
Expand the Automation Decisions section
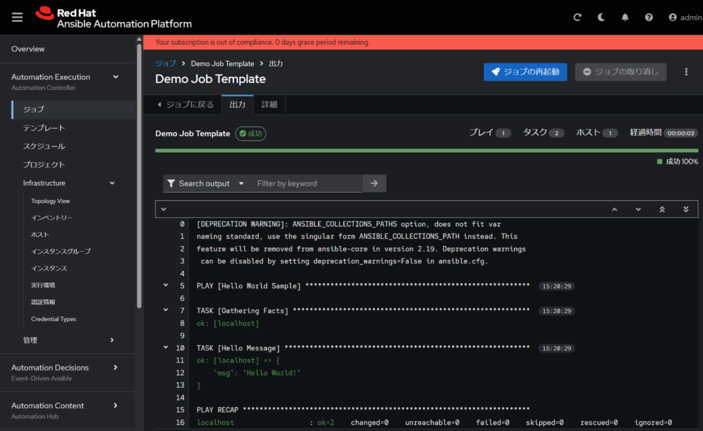[x=68, y=372]
